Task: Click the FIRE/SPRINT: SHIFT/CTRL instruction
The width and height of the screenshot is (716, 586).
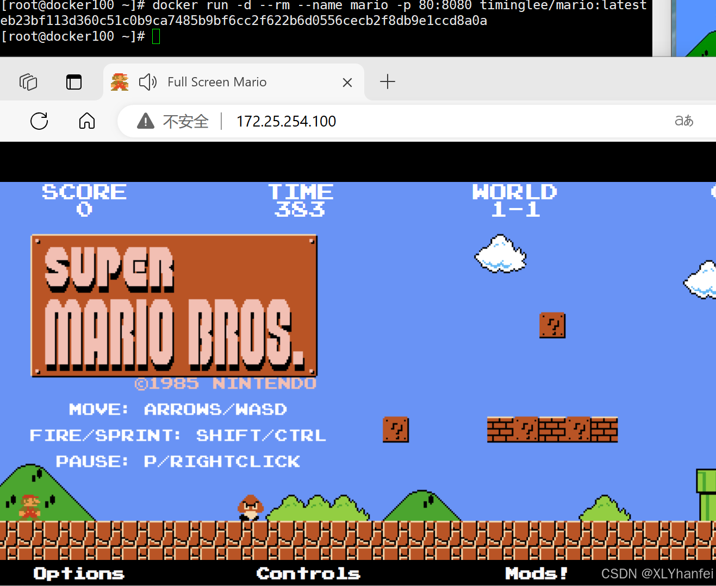Action: tap(178, 436)
